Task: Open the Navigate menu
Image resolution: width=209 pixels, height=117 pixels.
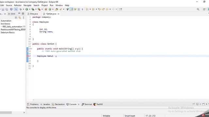Action: click(x=27, y=5)
